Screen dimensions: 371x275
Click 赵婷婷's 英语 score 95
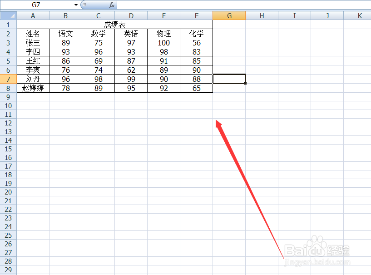tap(131, 88)
